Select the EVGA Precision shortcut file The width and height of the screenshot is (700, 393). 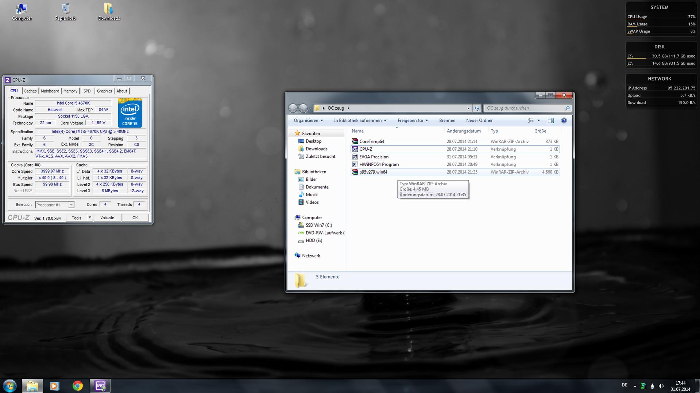click(455, 157)
